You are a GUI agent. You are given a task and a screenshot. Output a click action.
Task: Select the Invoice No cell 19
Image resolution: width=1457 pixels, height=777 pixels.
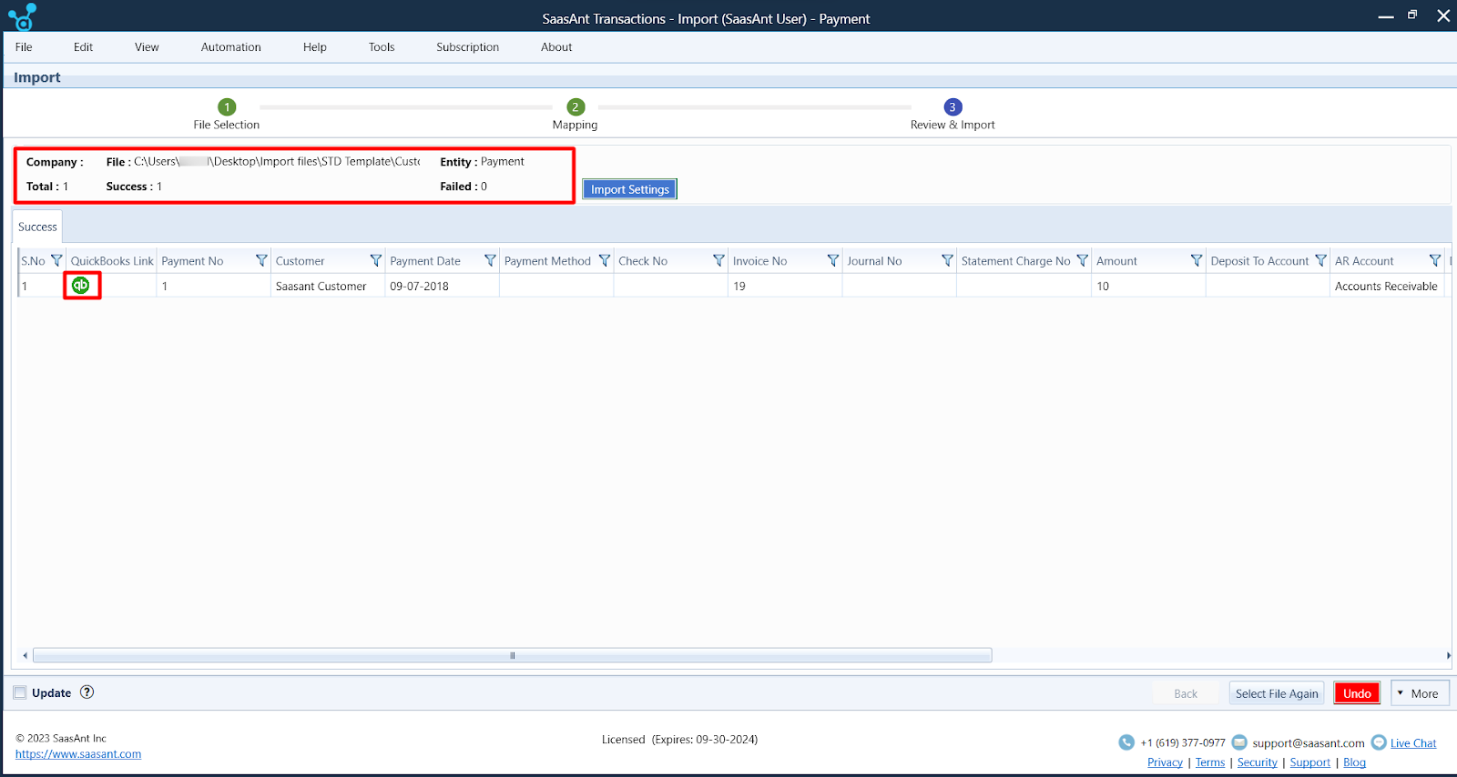click(x=785, y=286)
